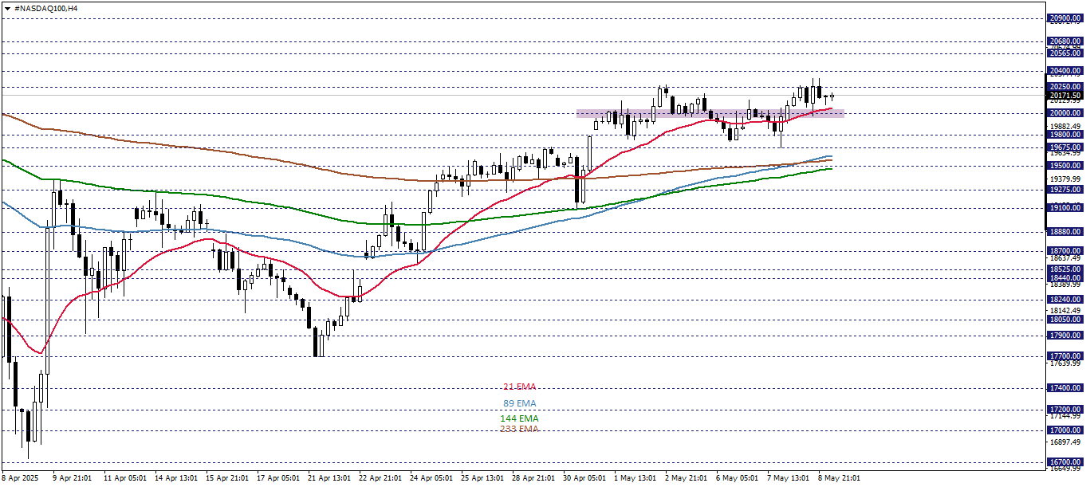Click the 2 May 21:01 time label

686,478
